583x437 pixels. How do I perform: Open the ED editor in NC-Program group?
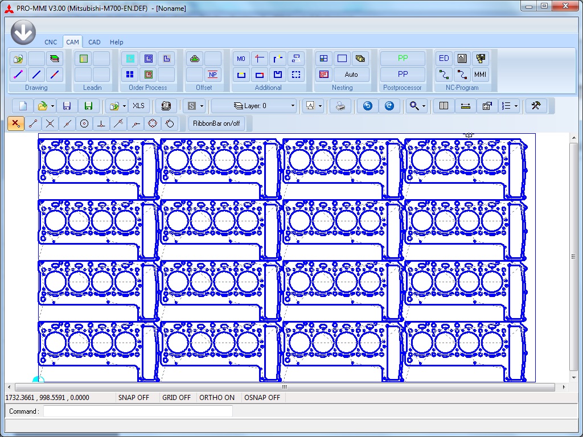[x=444, y=59]
